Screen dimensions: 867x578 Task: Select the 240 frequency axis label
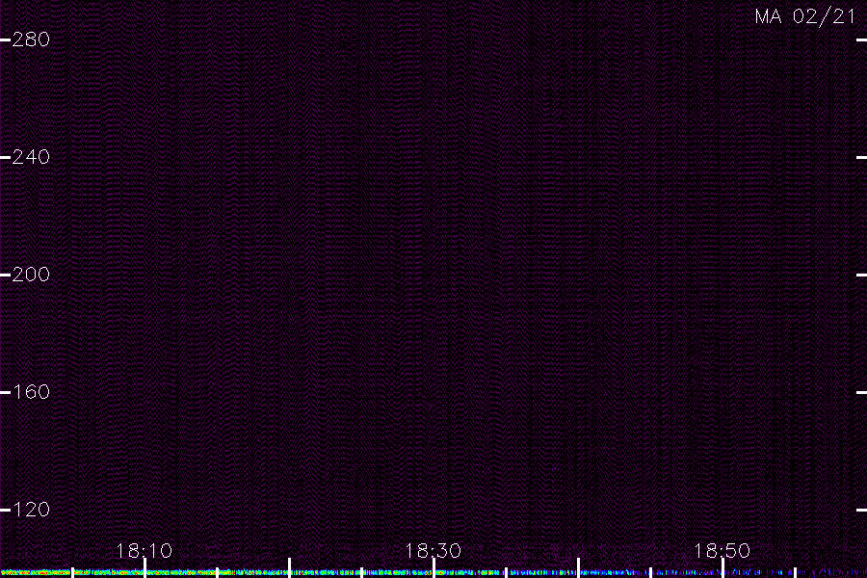coord(31,157)
